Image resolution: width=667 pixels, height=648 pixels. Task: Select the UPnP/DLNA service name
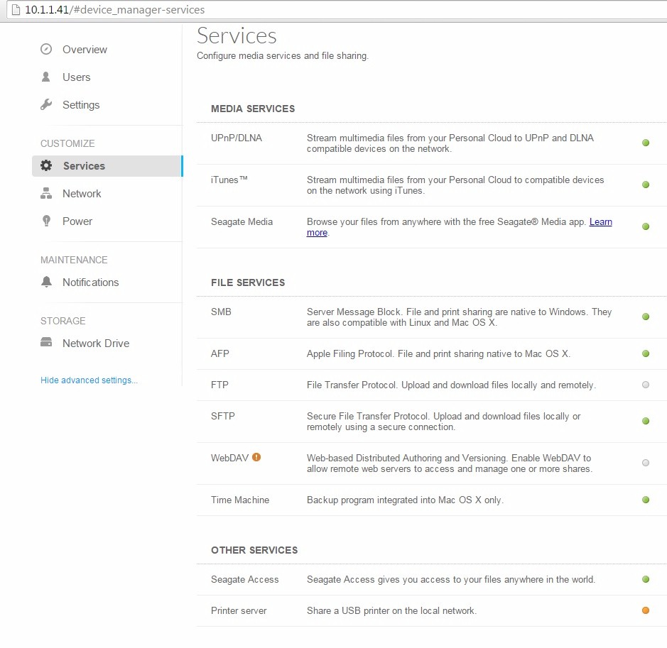click(237, 138)
